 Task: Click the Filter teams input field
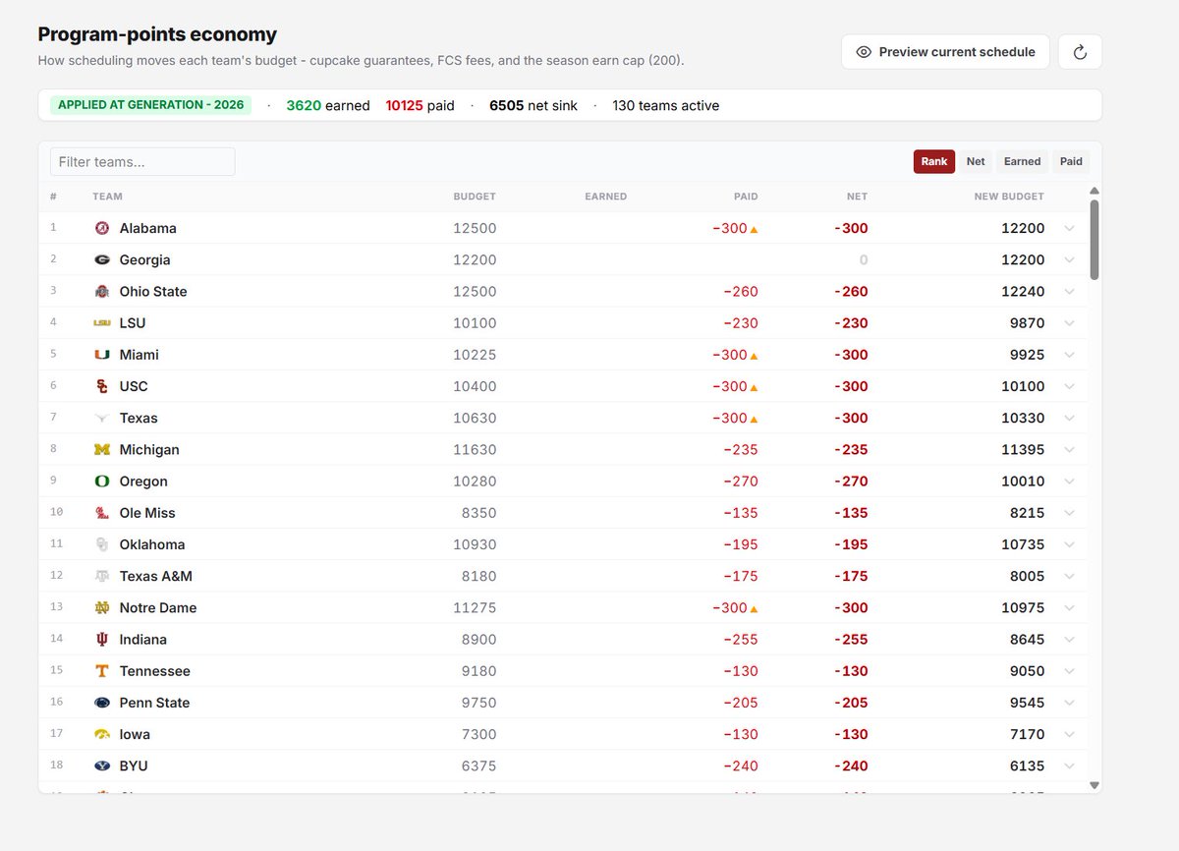pyautogui.click(x=142, y=162)
